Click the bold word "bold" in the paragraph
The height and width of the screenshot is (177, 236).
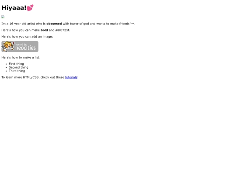tap(44, 30)
